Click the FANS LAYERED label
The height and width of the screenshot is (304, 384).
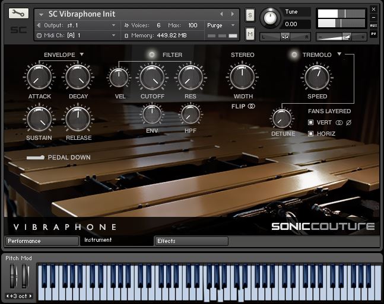click(329, 111)
